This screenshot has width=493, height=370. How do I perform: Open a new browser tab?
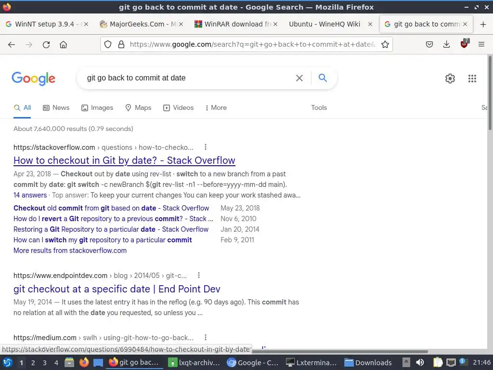click(483, 24)
